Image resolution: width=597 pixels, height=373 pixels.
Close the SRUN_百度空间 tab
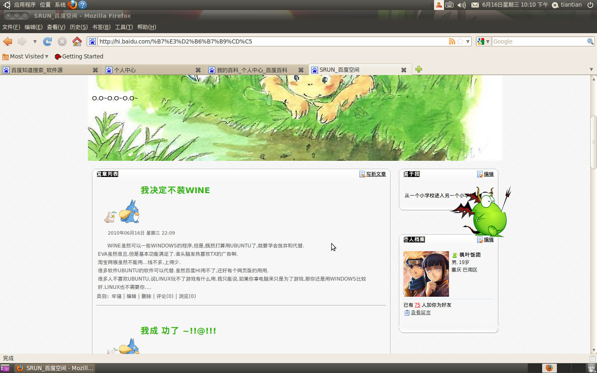click(x=404, y=70)
